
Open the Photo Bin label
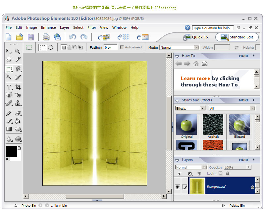pyautogui.click(x=29, y=205)
